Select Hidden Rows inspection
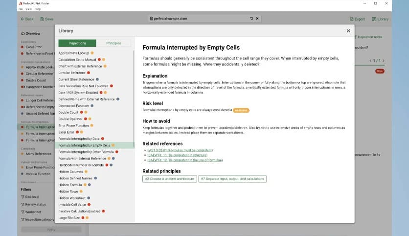Image resolution: width=409 pixels, height=236 pixels. [70, 192]
